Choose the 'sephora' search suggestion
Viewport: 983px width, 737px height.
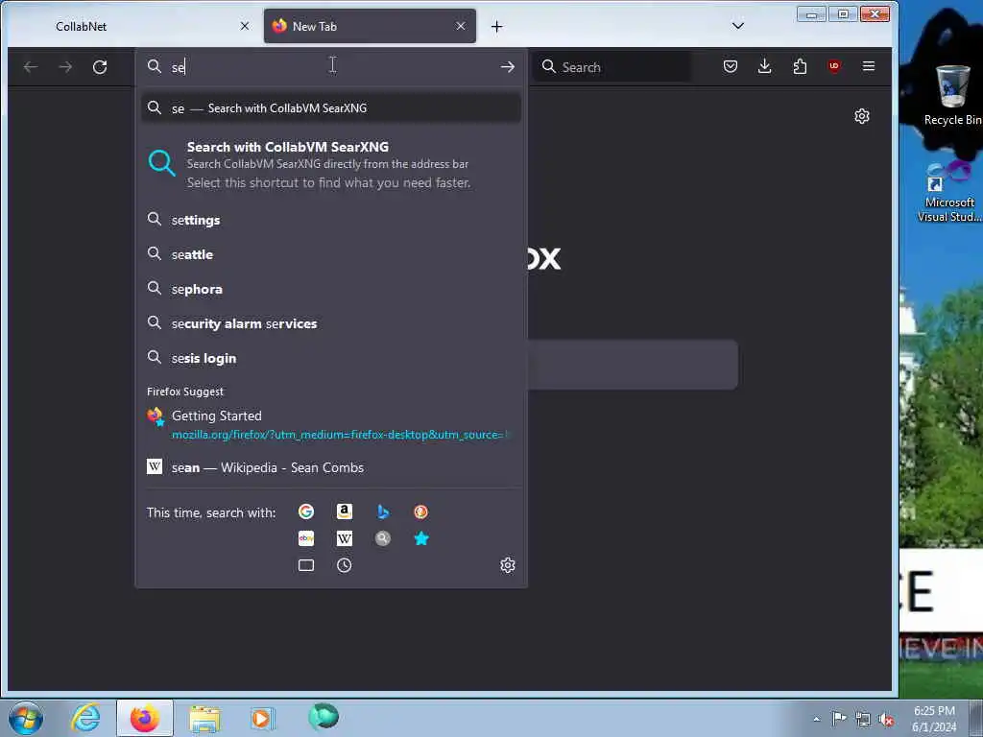[331, 289]
